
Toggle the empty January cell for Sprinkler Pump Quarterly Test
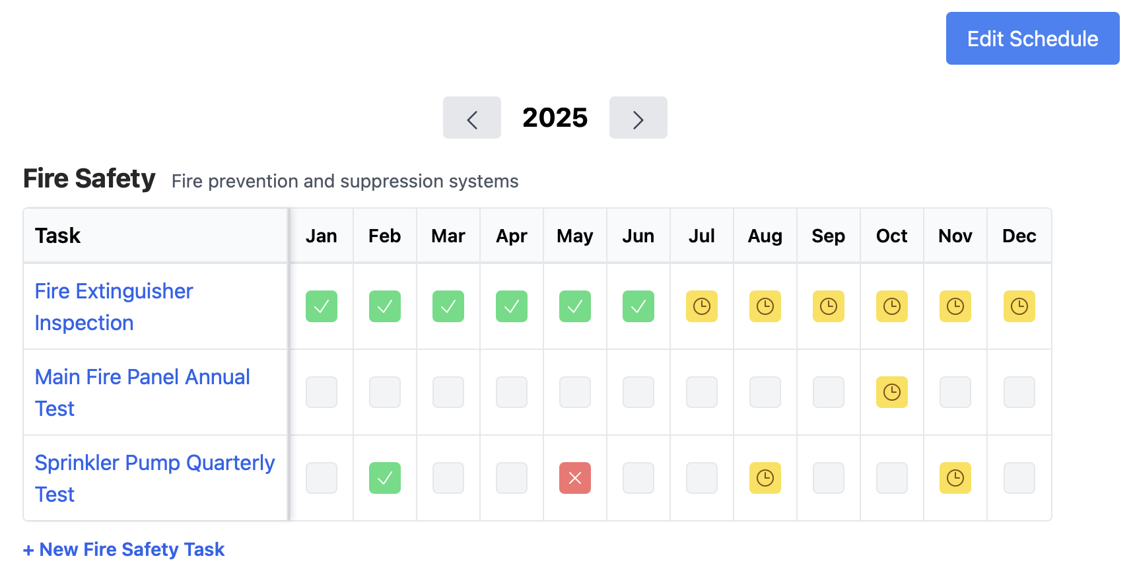tap(322, 478)
